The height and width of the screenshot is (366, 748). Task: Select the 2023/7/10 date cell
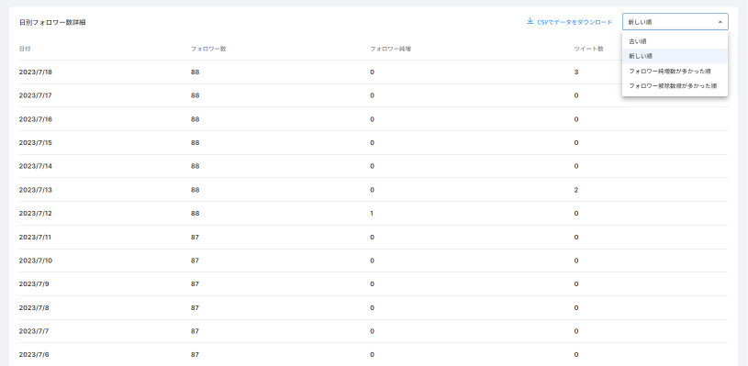point(35,261)
